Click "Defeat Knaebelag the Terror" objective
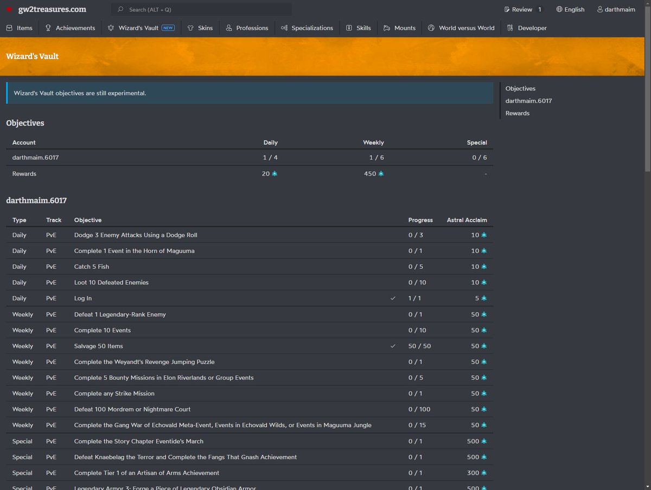Screen dimensions: 651x490 click(186, 457)
